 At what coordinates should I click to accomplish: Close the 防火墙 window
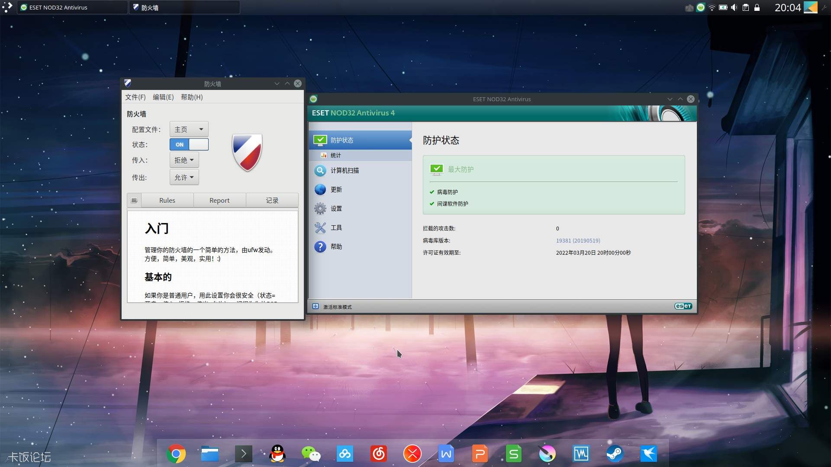[298, 83]
